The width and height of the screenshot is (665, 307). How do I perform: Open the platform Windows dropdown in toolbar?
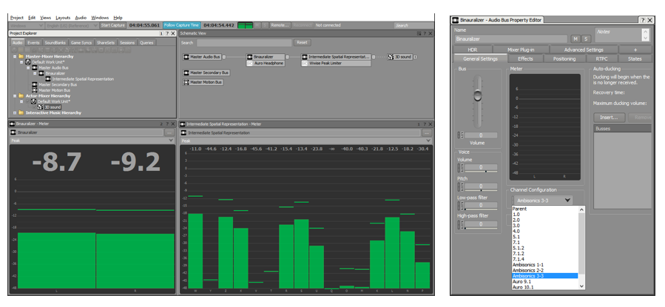coord(27,25)
